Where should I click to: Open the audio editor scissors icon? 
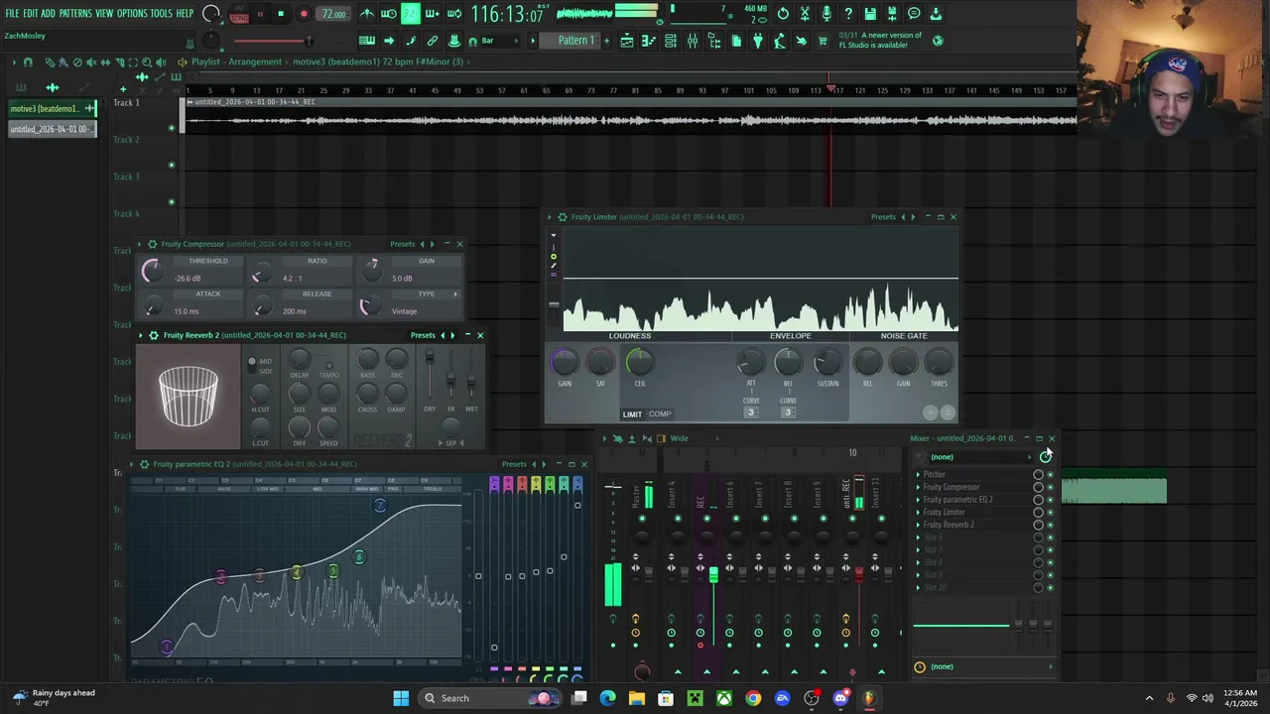(805, 14)
